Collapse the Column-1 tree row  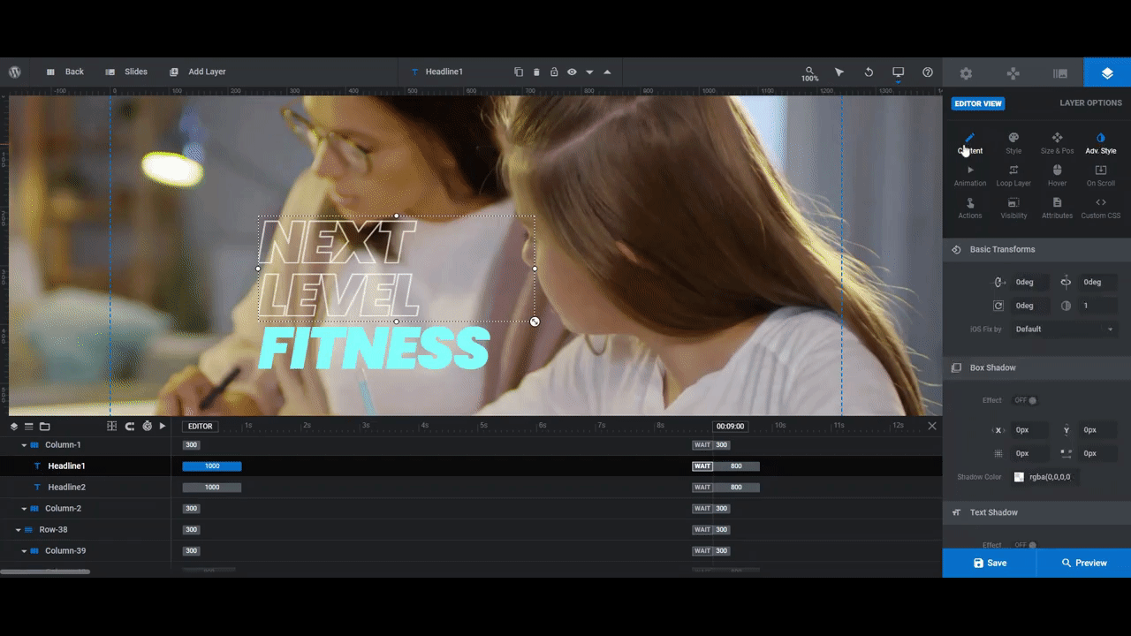click(x=24, y=445)
